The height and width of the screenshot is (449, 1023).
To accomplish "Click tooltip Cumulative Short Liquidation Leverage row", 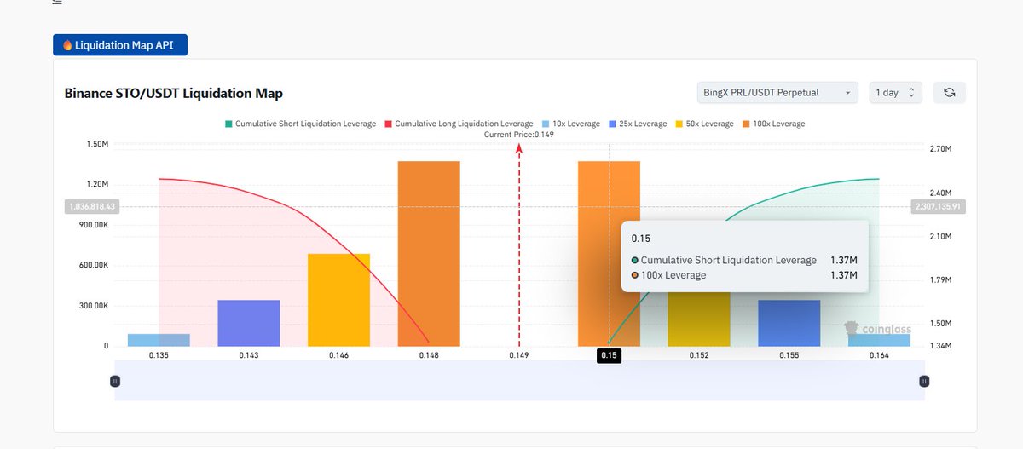I will (x=744, y=260).
